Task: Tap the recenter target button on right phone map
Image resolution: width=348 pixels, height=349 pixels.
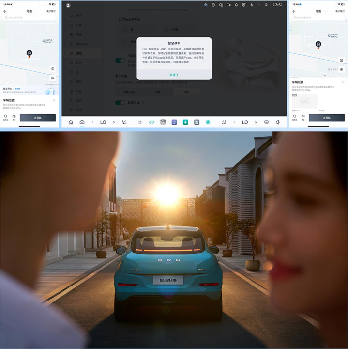Action: coord(342,70)
